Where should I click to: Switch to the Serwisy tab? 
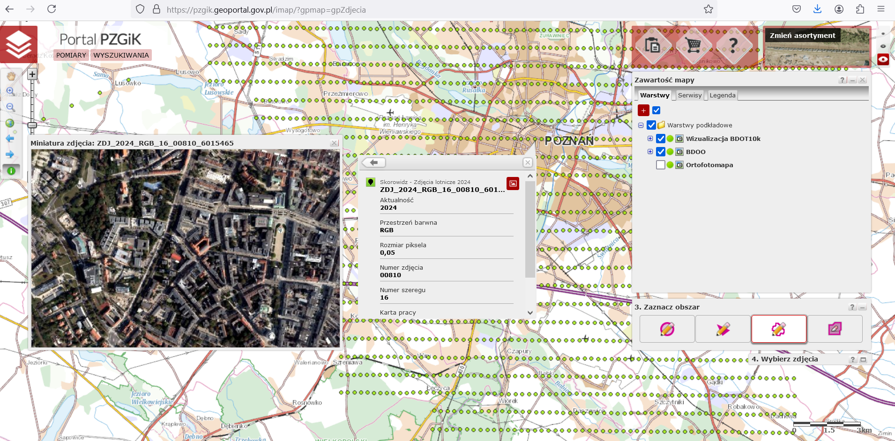pos(689,96)
